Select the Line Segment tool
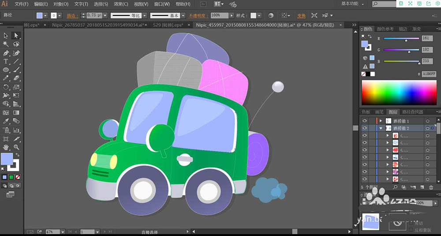Viewport: 441px width, 236px height. [x=16, y=61]
